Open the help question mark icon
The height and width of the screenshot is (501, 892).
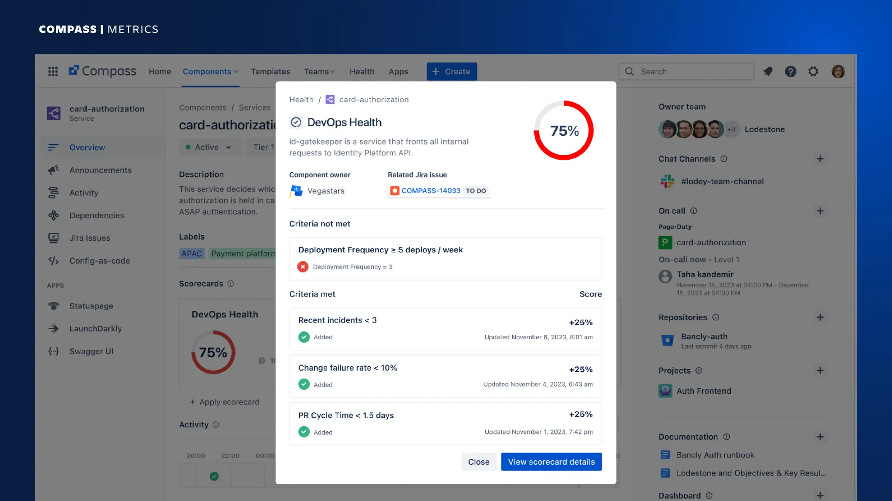[791, 71]
